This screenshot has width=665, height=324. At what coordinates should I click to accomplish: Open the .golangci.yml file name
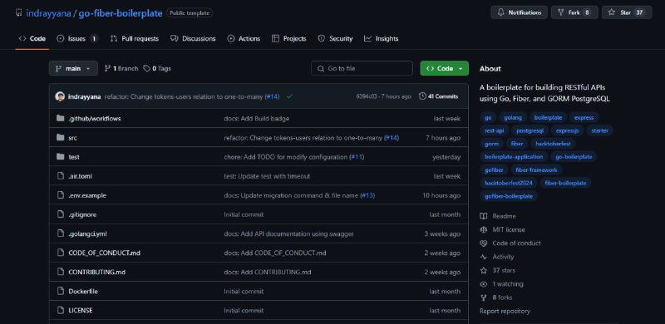coord(88,233)
